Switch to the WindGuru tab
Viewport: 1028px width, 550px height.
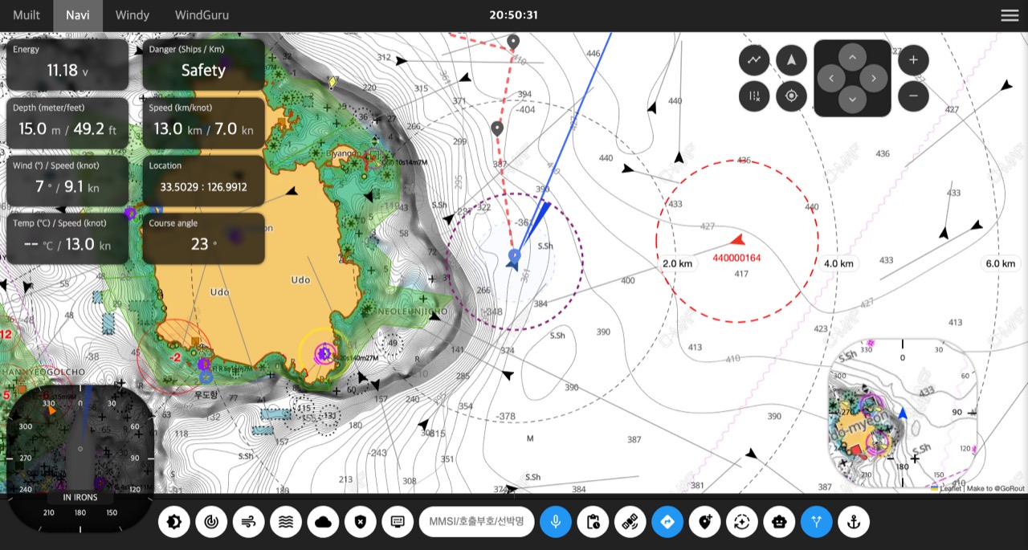202,15
